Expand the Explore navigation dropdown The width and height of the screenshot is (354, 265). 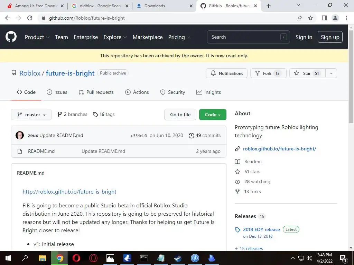coord(115,37)
